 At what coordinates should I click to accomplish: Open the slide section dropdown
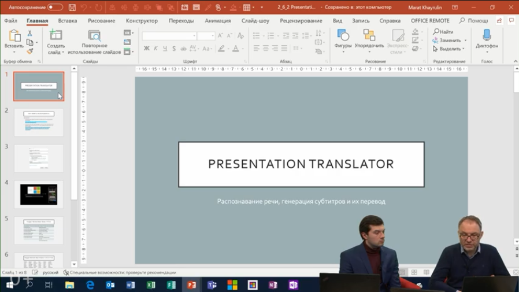point(128,51)
